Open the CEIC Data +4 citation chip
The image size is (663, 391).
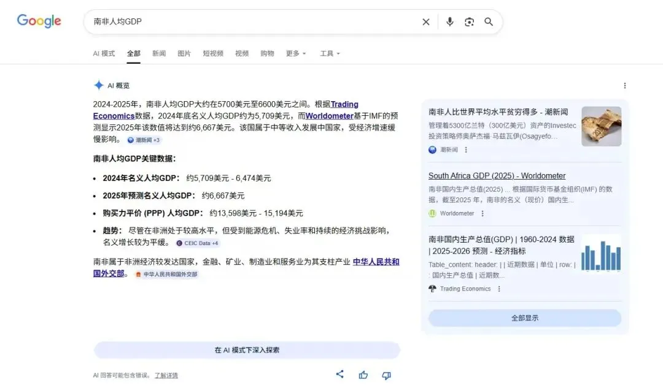pyautogui.click(x=198, y=243)
